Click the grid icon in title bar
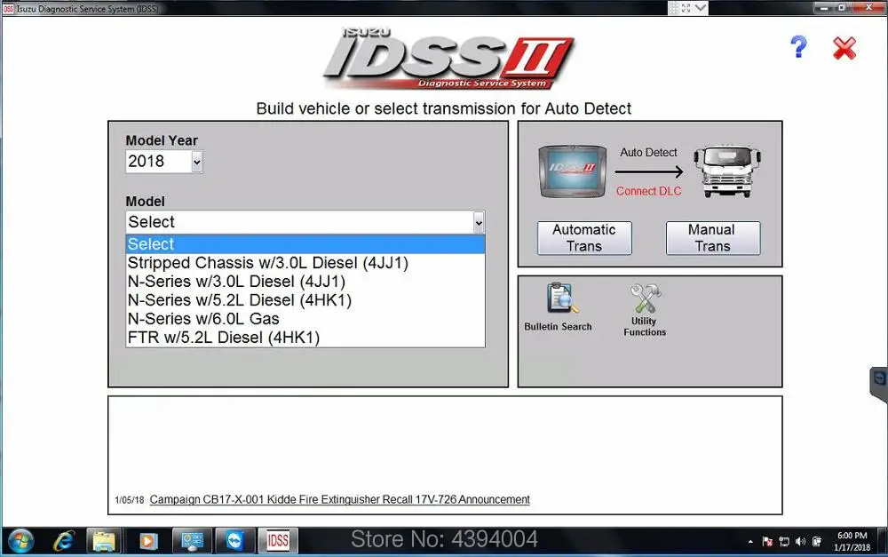This screenshot has width=888, height=557. tap(673, 8)
